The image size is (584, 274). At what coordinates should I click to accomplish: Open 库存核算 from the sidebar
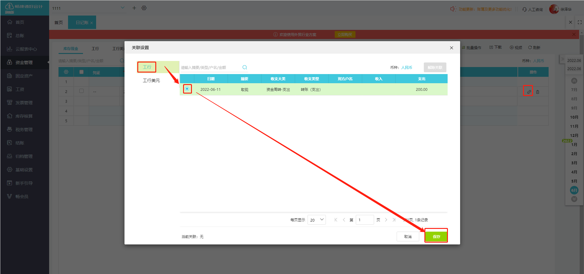point(24,116)
